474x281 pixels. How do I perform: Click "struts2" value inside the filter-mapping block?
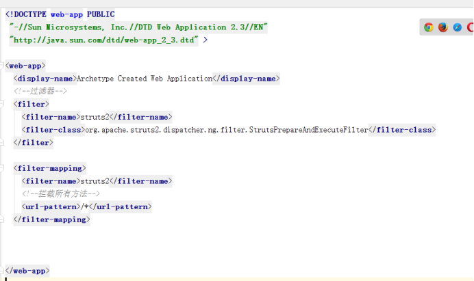[95, 181]
